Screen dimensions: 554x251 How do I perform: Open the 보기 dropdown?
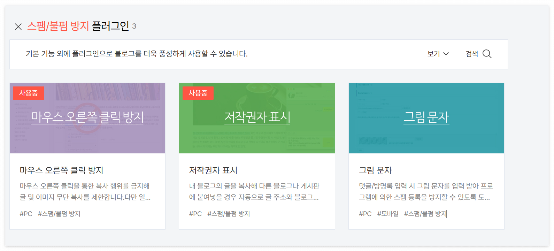coord(438,54)
